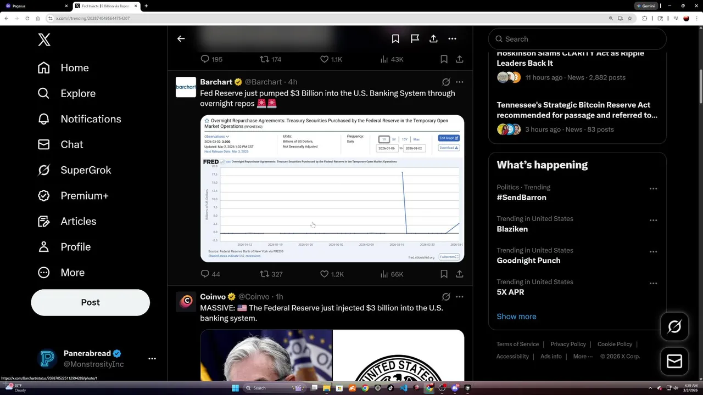
Task: Open floating messages envelope button
Action: (674, 362)
